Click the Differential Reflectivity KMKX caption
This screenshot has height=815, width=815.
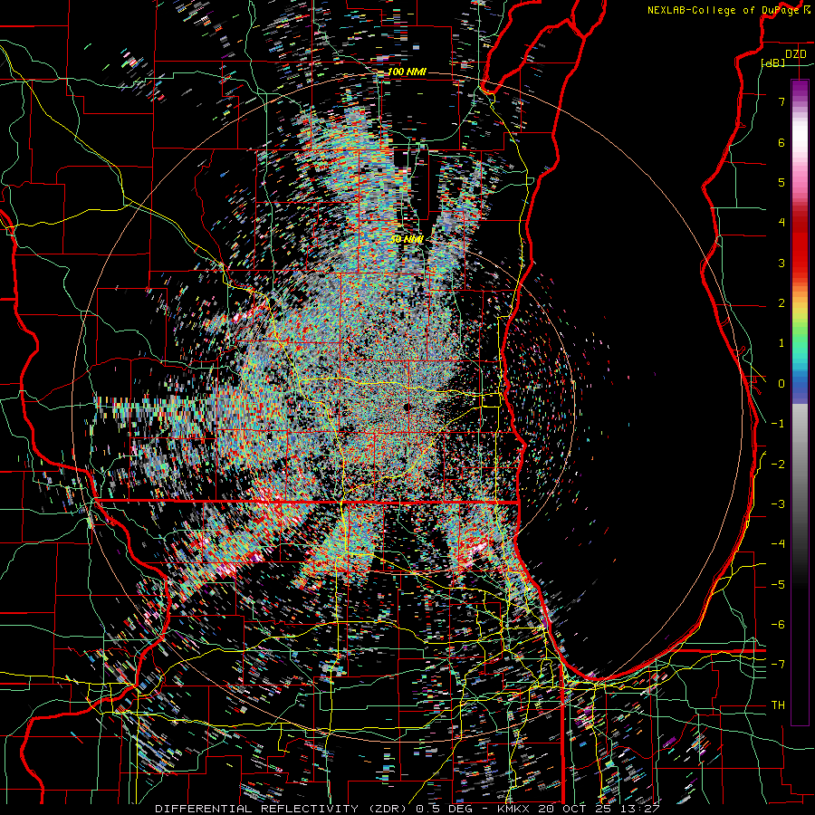[407, 809]
